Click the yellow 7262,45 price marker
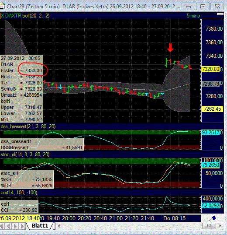This screenshot has height=235, width=227. click(x=212, y=109)
